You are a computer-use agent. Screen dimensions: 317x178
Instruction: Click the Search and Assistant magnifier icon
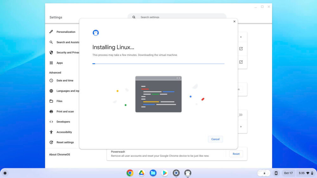tap(51, 42)
